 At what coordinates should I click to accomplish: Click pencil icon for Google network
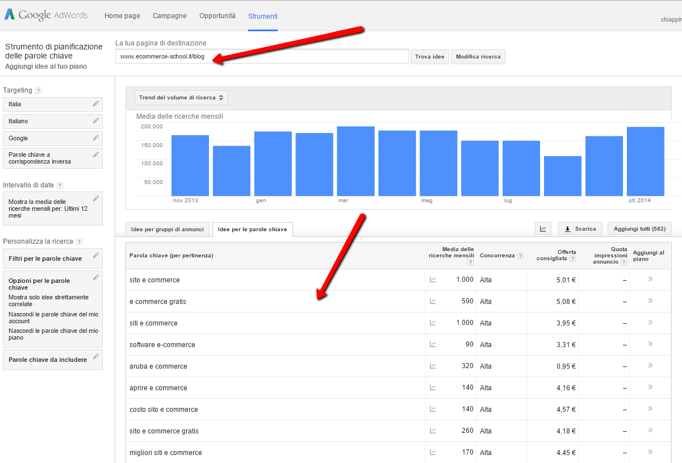click(95, 138)
